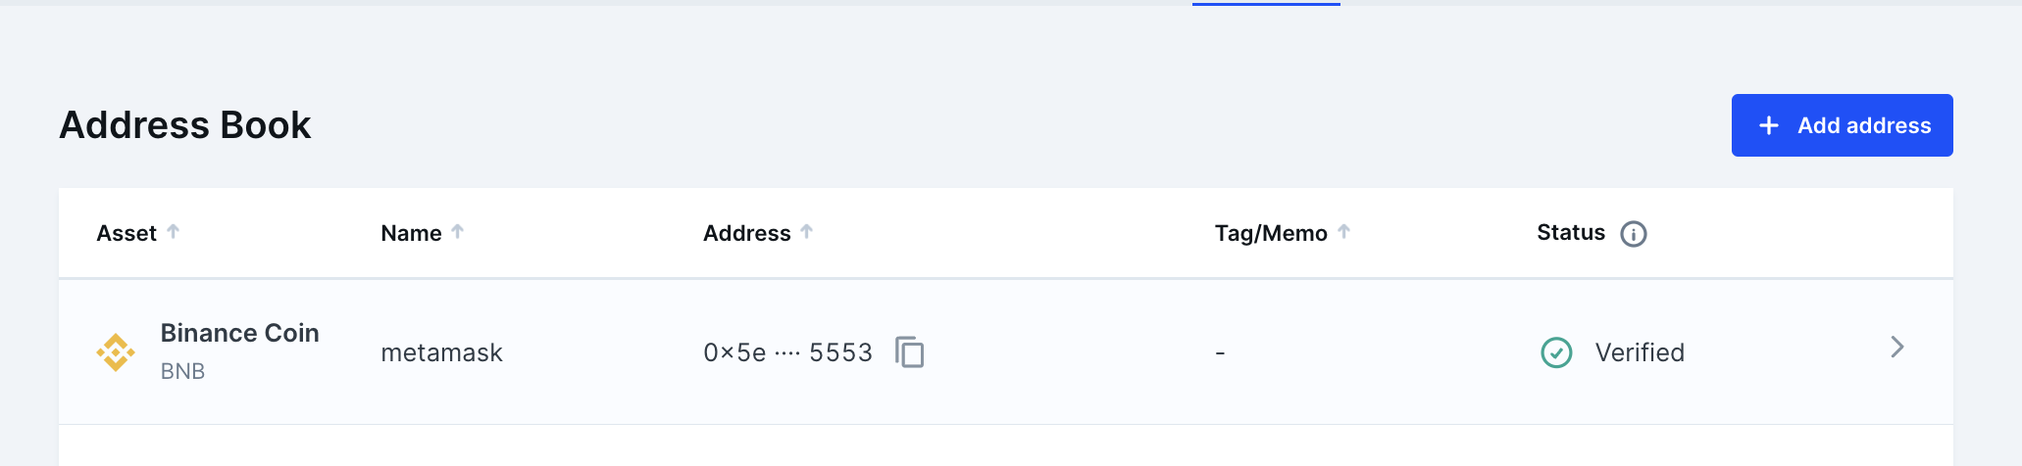Select the Address column header

pyautogui.click(x=746, y=233)
